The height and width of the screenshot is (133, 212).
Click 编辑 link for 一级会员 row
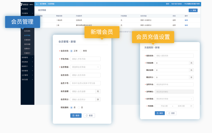tap(186, 20)
